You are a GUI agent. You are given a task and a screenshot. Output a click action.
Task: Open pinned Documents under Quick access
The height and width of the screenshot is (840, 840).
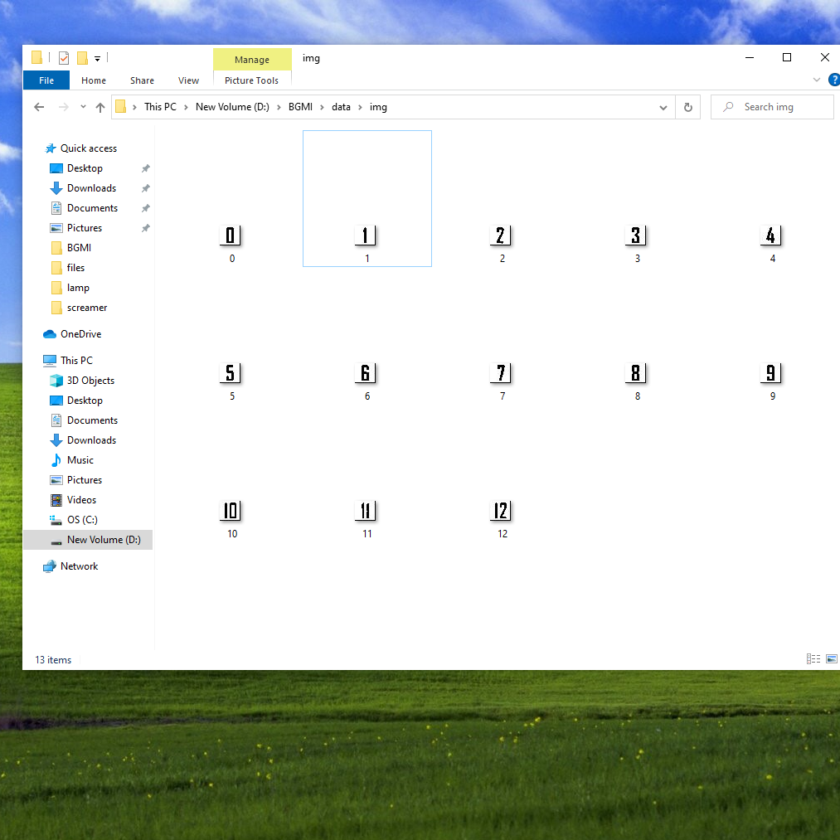(92, 208)
